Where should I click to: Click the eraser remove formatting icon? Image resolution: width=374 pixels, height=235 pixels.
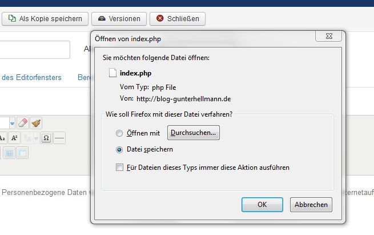tap(23, 123)
